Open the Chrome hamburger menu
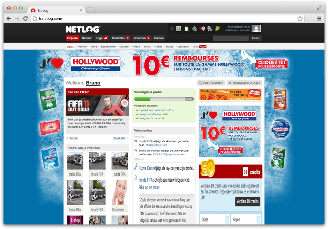 (x=319, y=19)
